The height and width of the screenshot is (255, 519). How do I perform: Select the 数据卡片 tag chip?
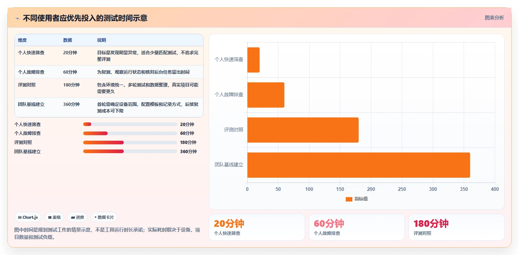coord(104,217)
